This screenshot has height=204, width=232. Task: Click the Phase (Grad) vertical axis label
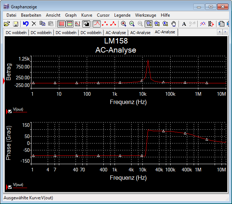[8, 143]
